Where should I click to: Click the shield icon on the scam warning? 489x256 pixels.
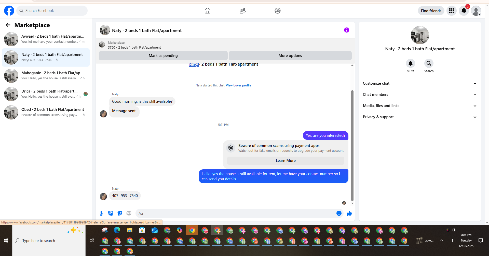pyautogui.click(x=231, y=148)
